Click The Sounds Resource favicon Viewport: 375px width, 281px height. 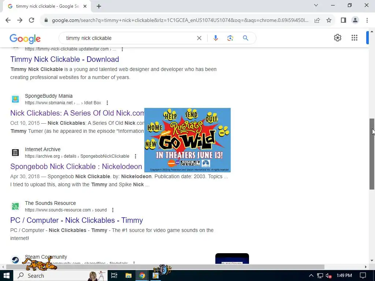click(x=15, y=206)
